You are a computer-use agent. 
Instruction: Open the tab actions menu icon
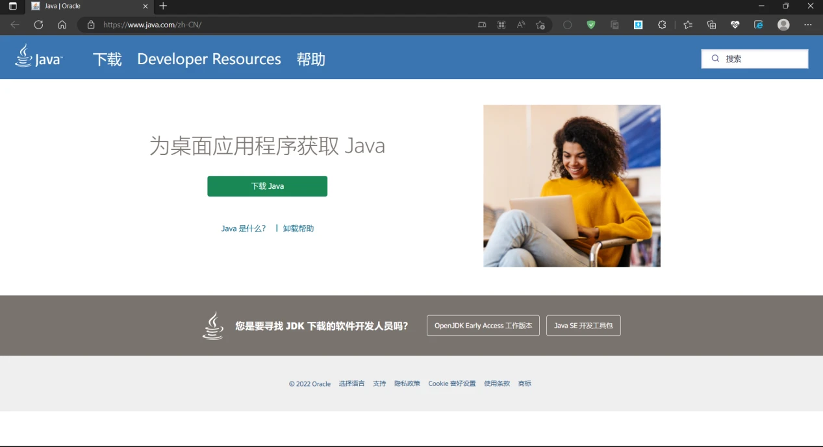[12, 6]
